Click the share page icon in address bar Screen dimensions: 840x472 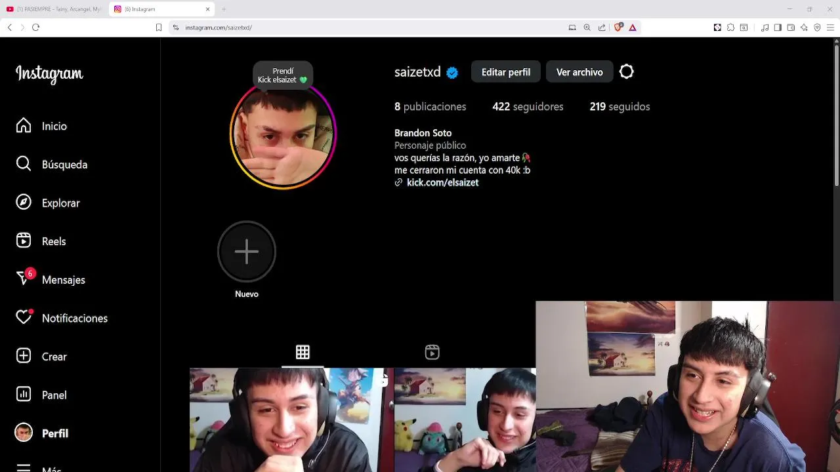click(x=602, y=28)
